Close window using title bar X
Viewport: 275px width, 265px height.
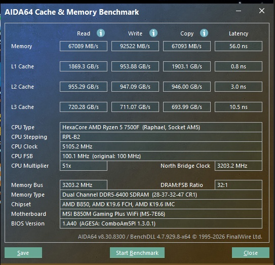point(262,11)
